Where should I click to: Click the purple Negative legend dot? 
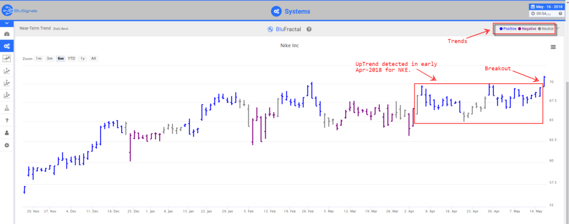pos(520,29)
